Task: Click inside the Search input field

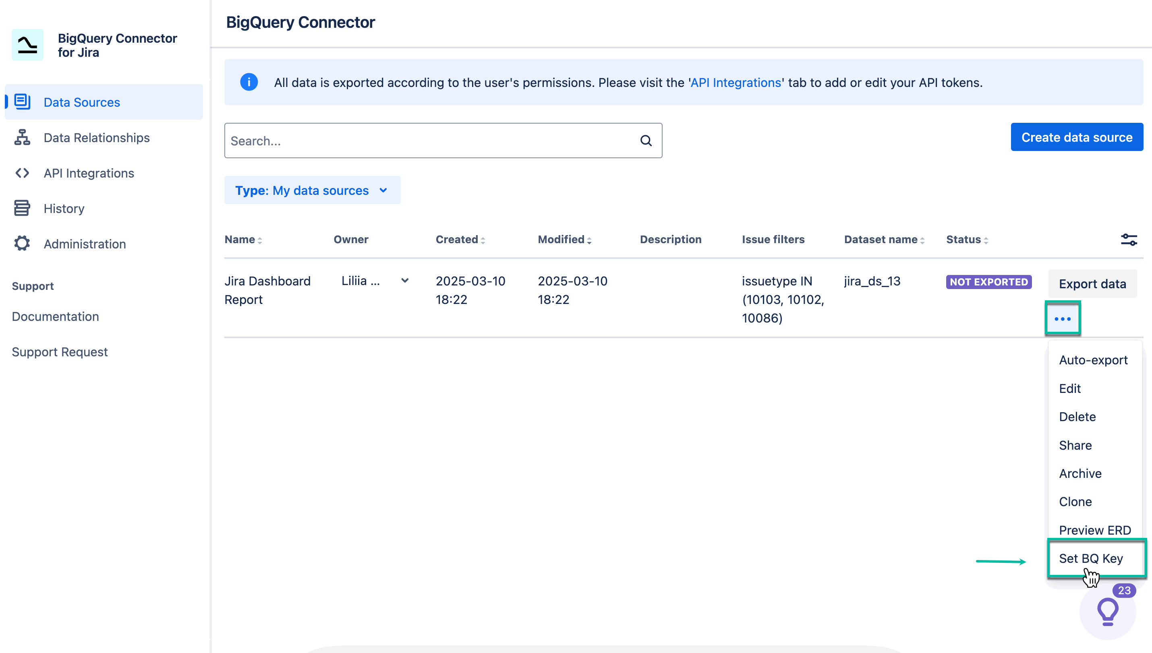Action: tap(404, 141)
